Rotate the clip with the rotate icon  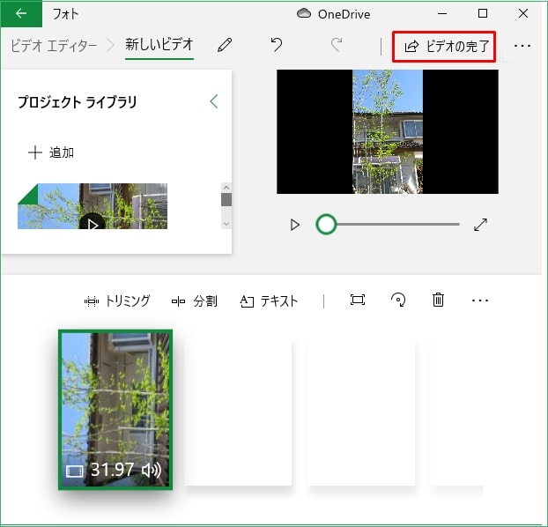coord(398,300)
